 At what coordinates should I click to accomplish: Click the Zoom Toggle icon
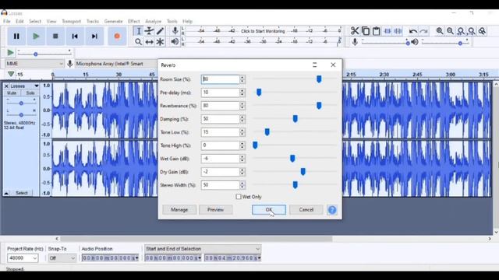482,31
